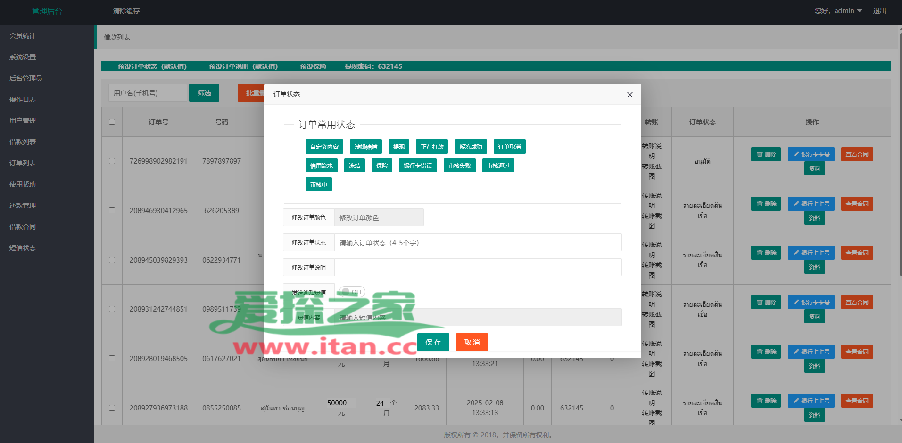
Task: View 查看合同 for order 208945039829393
Action: 857,253
